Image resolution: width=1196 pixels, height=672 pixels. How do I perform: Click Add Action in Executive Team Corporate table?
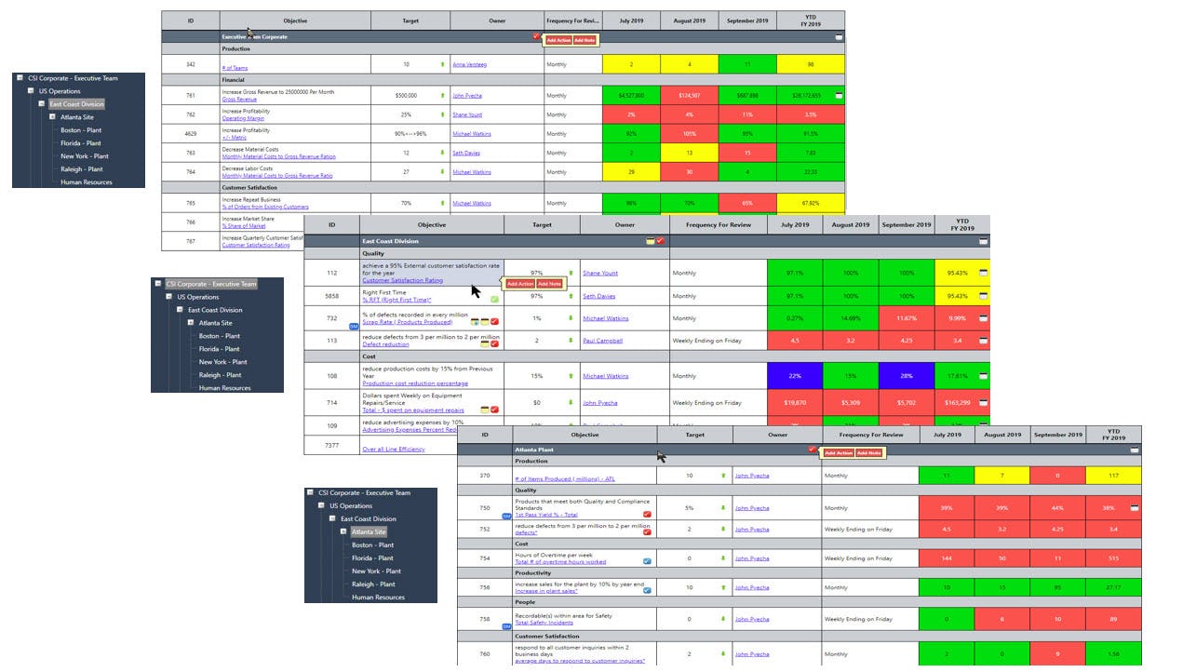tap(558, 41)
